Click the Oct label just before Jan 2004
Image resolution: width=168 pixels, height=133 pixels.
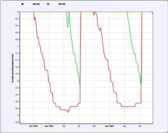[x=94, y=126]
